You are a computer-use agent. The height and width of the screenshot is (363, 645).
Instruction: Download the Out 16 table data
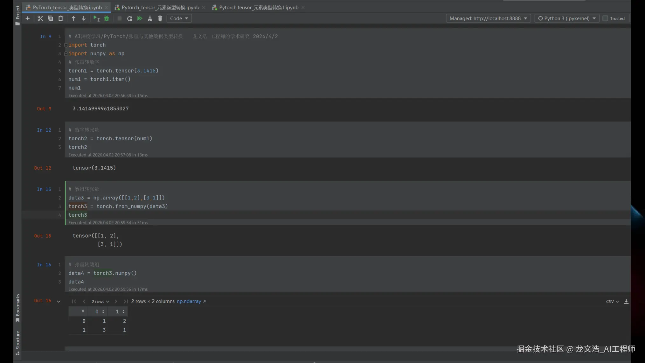pyautogui.click(x=626, y=301)
